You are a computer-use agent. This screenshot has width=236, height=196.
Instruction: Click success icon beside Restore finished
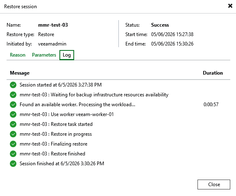click(x=13, y=154)
